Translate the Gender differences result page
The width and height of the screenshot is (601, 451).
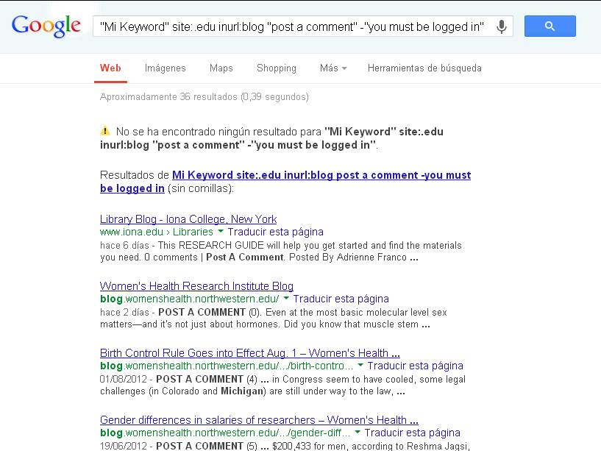point(413,433)
